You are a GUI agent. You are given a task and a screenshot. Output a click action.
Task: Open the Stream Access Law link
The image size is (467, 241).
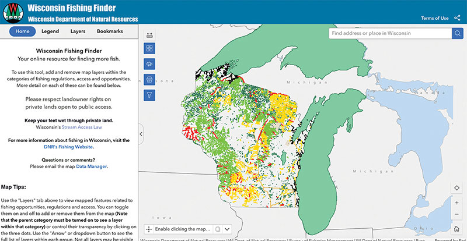point(82,127)
